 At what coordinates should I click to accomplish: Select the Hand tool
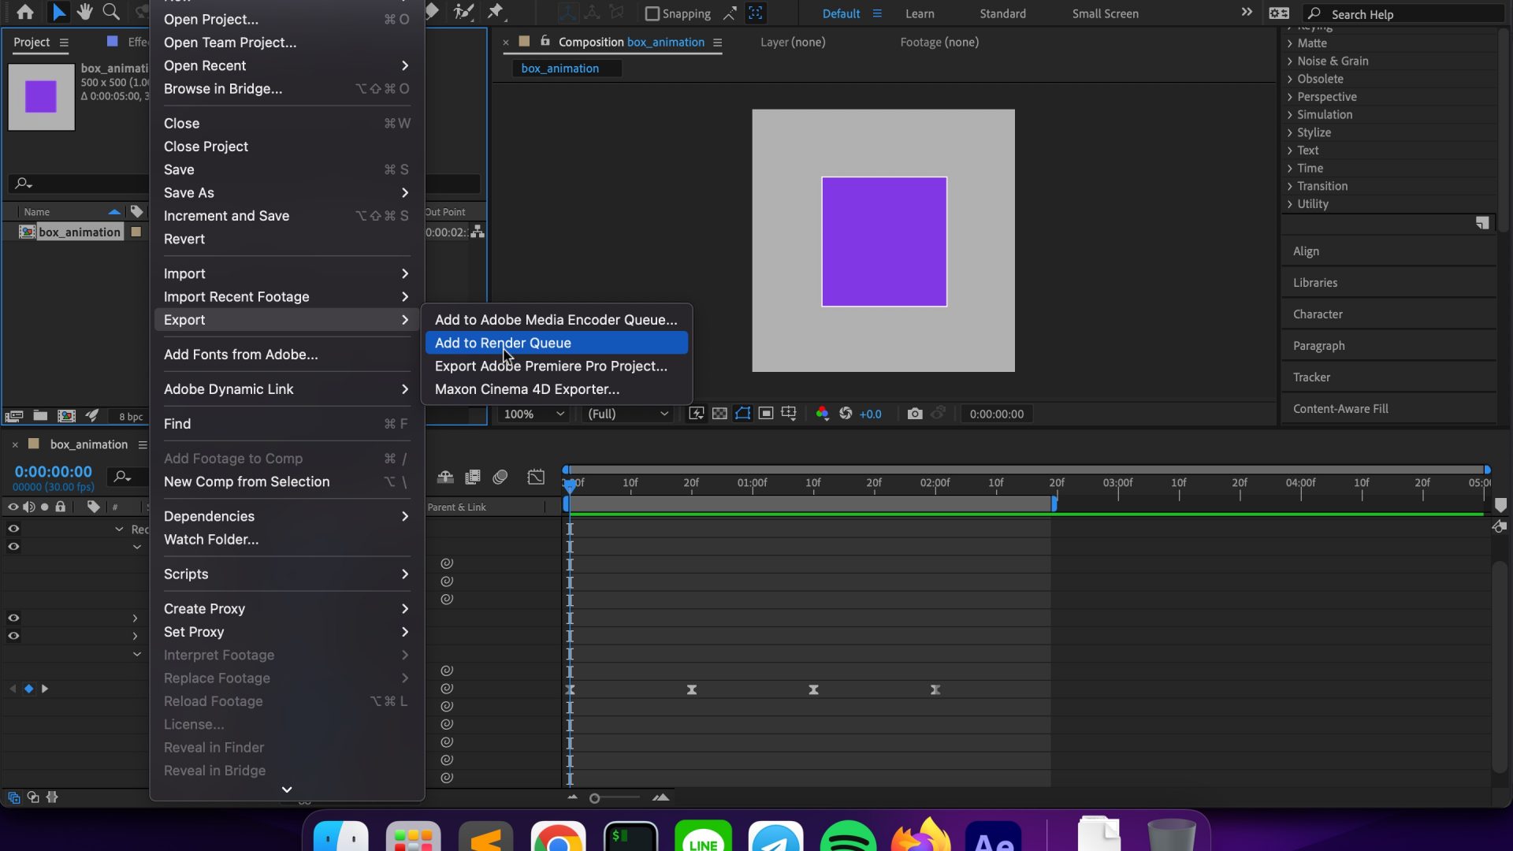point(84,12)
